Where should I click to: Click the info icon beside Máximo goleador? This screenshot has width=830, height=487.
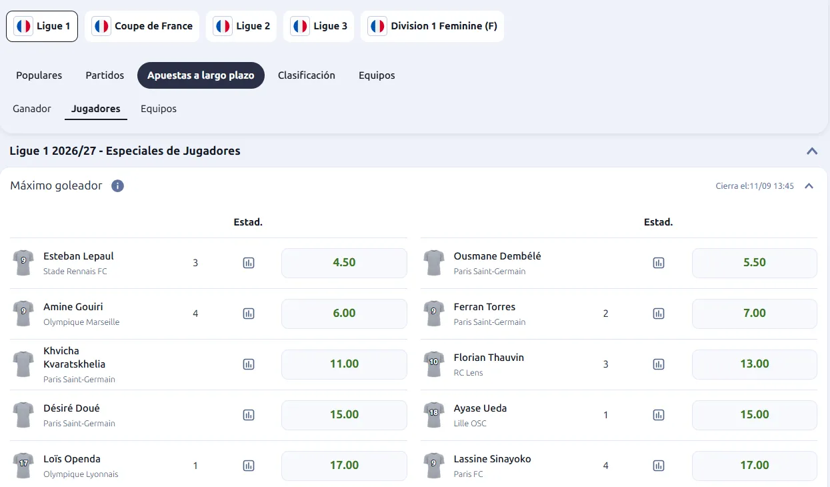click(x=117, y=185)
